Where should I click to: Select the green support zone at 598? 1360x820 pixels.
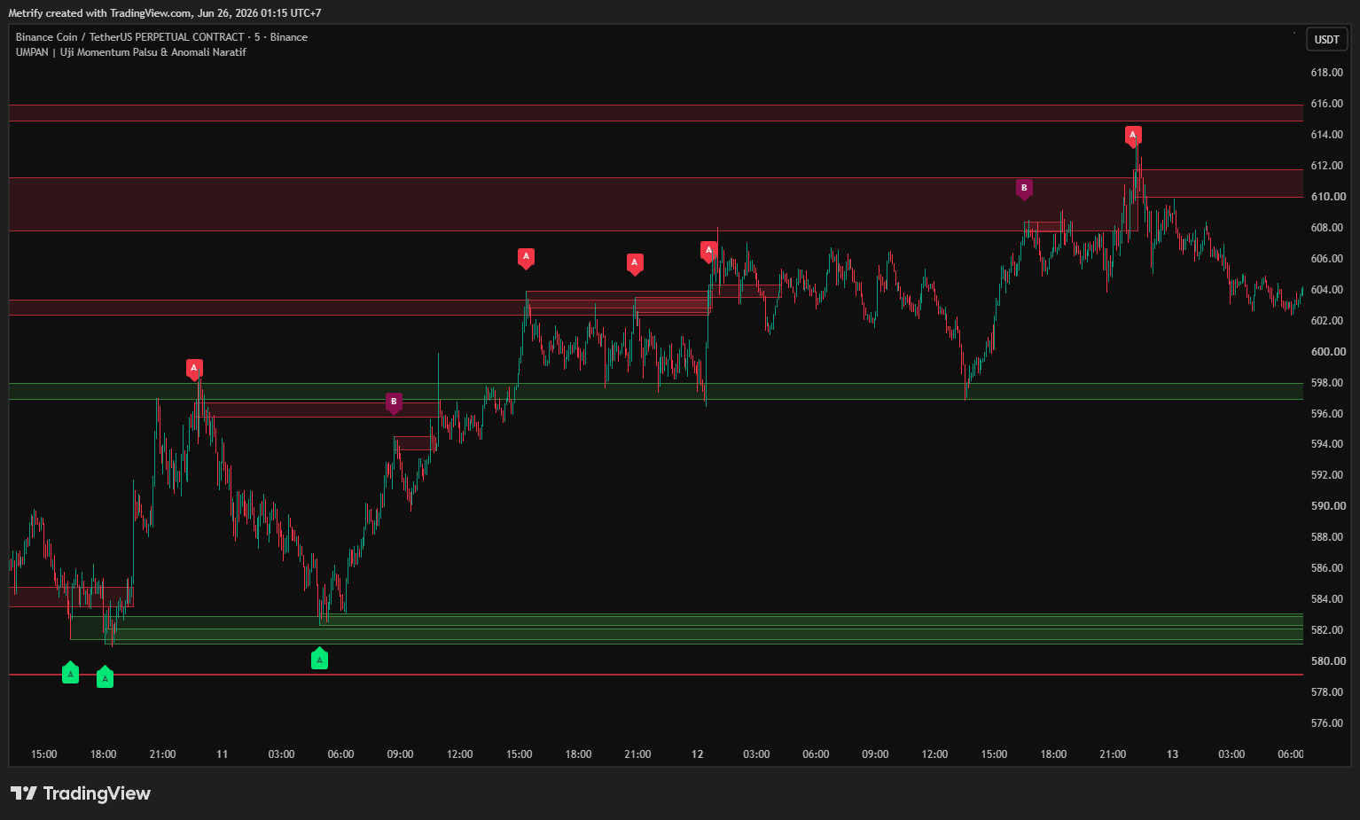656,391
